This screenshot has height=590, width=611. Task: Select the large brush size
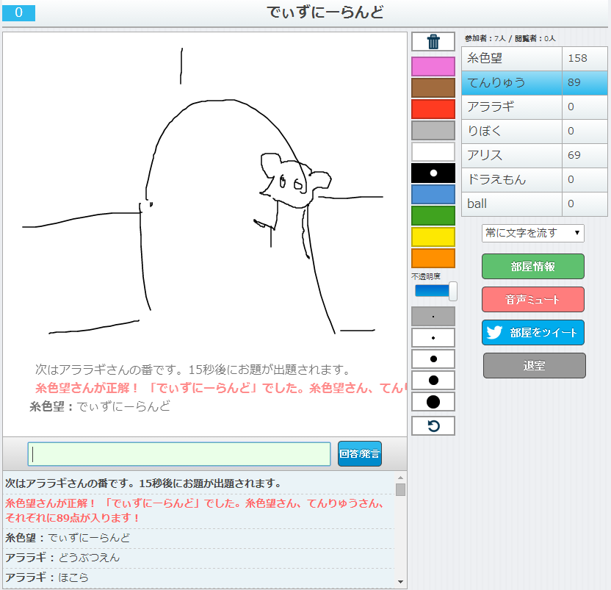[433, 380]
